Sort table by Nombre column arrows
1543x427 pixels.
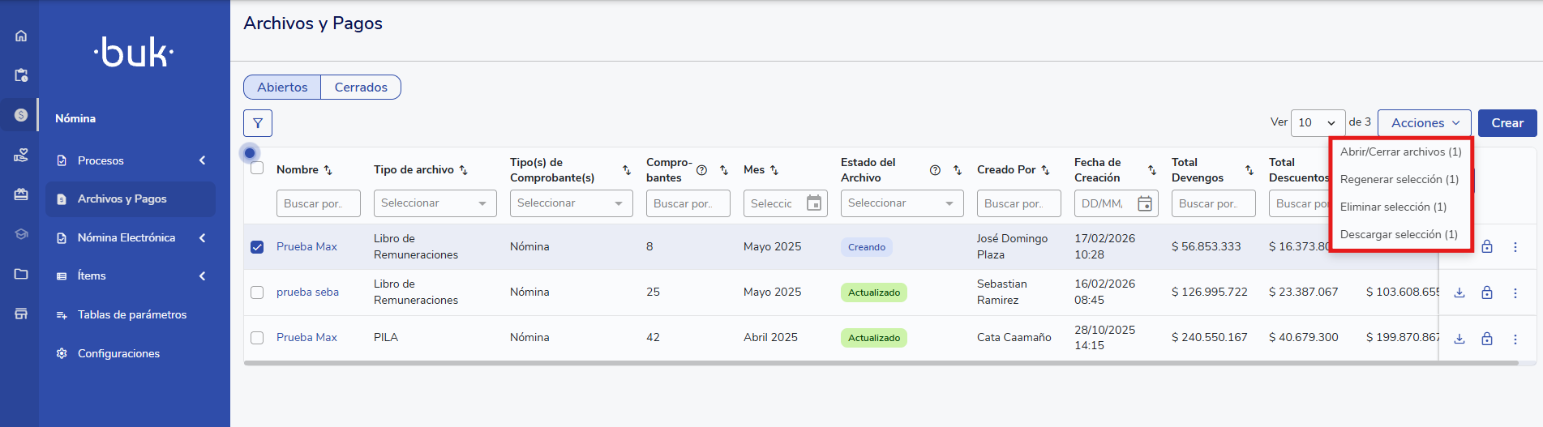click(328, 170)
